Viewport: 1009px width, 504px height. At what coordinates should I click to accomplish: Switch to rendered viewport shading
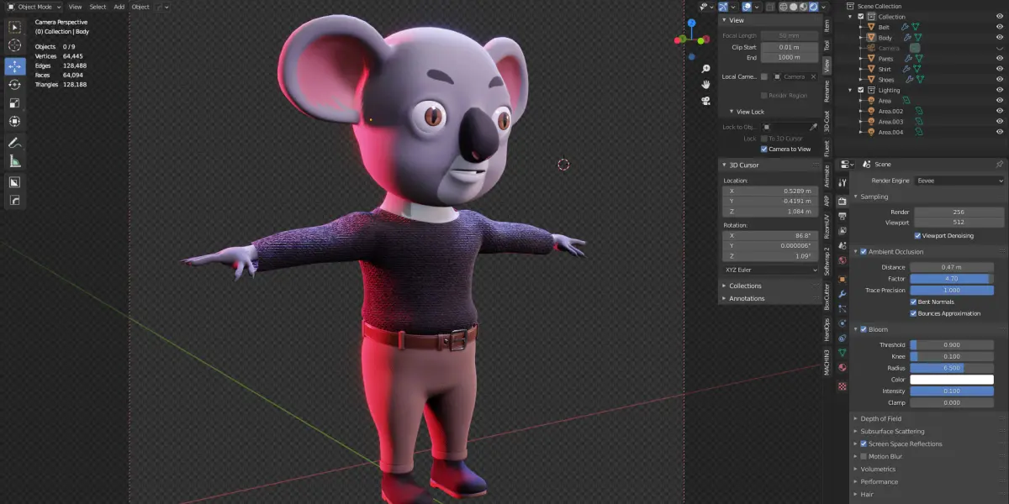(813, 7)
